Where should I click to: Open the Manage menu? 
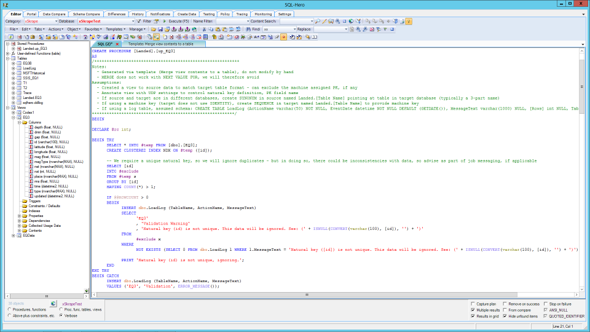137,29
